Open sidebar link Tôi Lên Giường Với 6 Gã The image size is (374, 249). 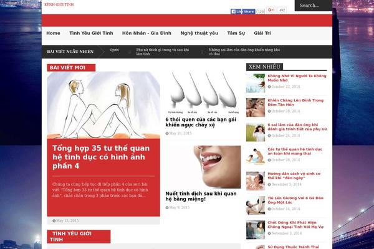pyautogui.click(x=295, y=200)
